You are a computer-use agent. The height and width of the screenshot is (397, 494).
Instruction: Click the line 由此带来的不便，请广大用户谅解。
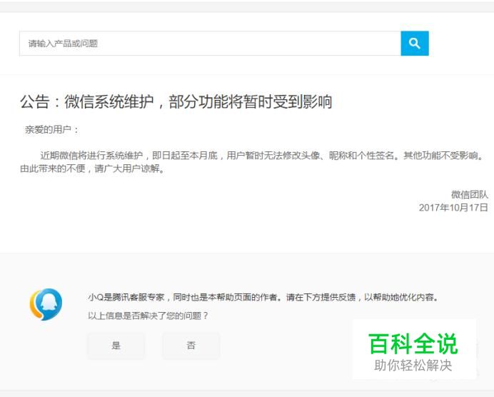click(92, 169)
